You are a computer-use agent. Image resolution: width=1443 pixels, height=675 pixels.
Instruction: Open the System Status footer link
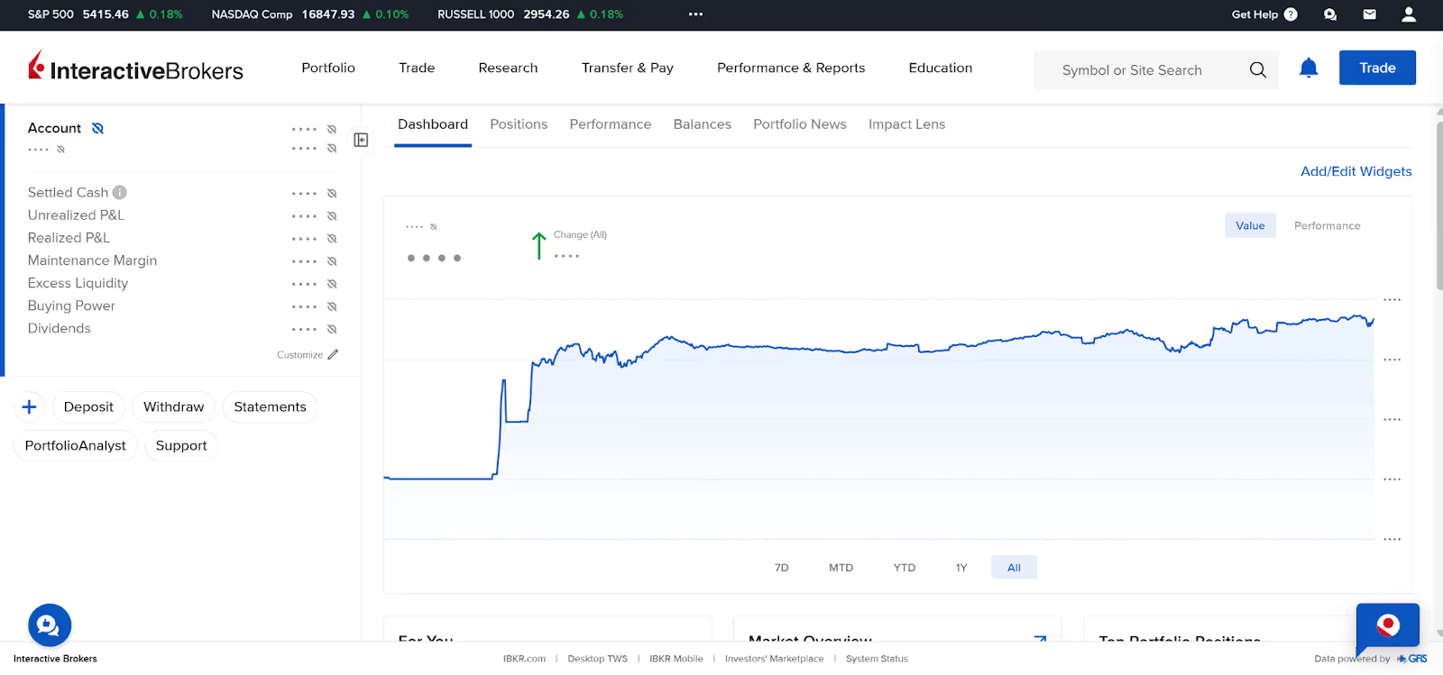coord(877,659)
